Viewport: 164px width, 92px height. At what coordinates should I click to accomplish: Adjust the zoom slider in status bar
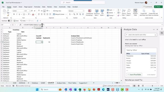point(152,86)
